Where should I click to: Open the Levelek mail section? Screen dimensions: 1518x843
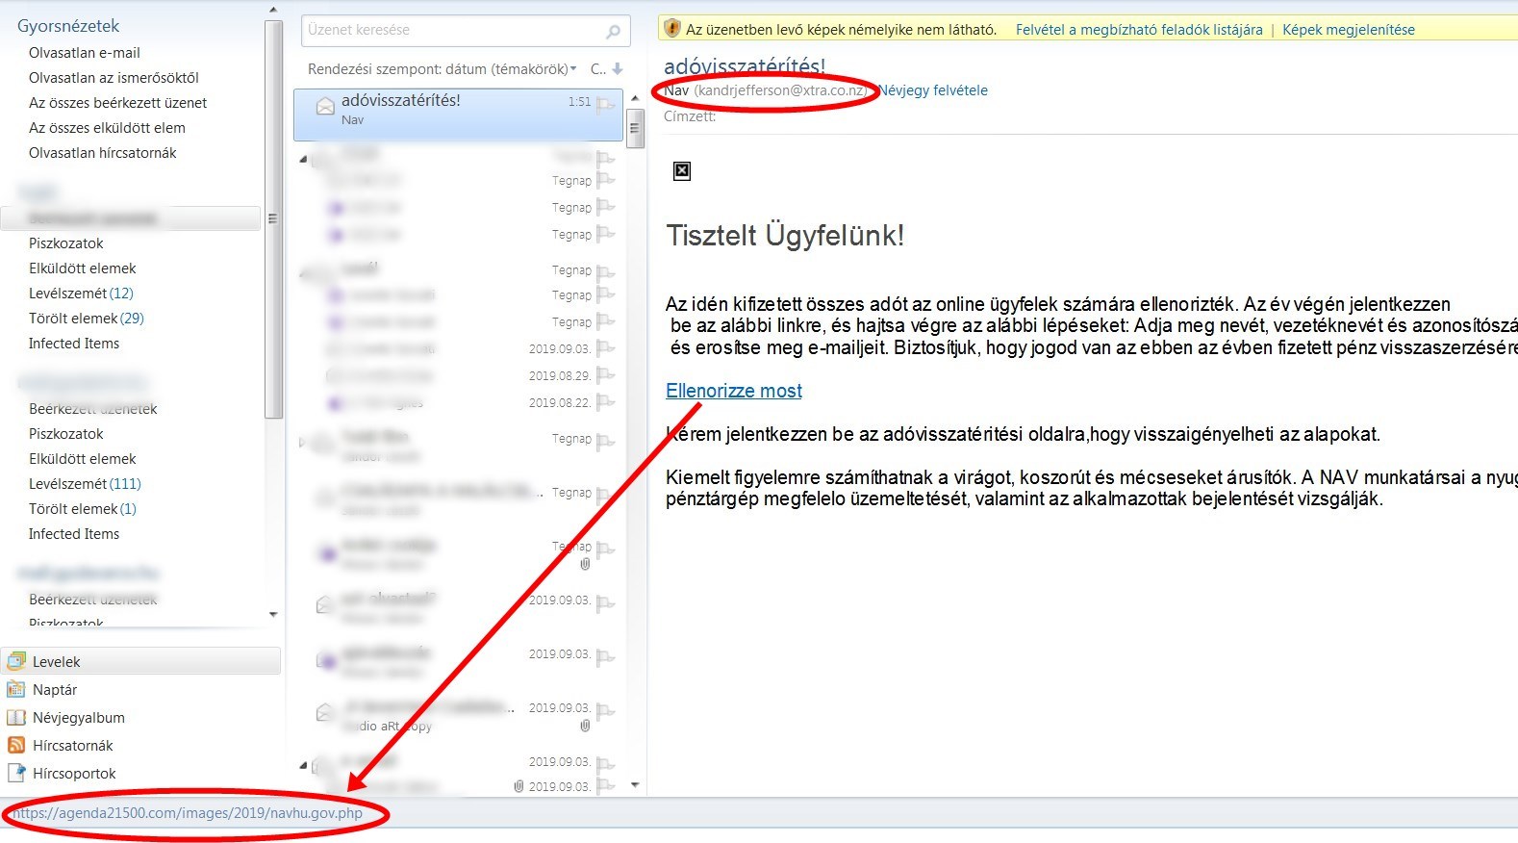[56, 662]
